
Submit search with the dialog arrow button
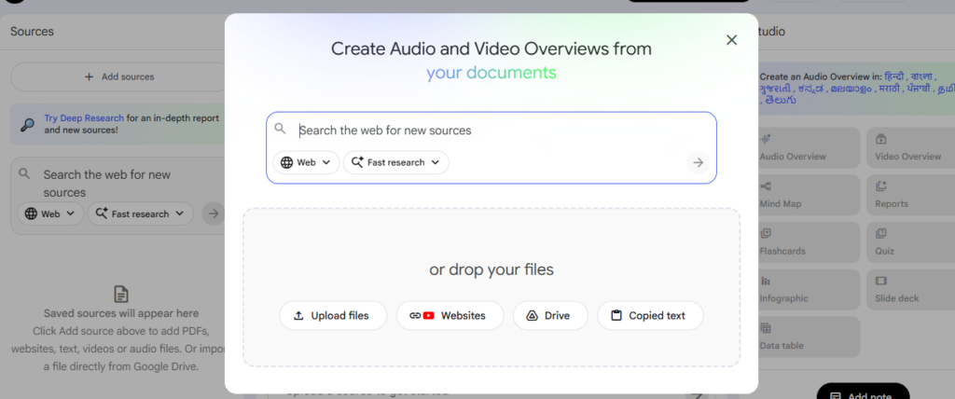(x=697, y=163)
